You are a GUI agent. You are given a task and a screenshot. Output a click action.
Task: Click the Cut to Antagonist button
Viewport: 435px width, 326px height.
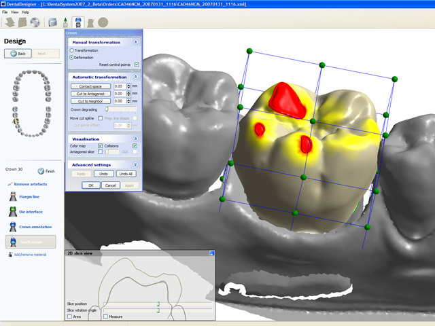point(90,94)
